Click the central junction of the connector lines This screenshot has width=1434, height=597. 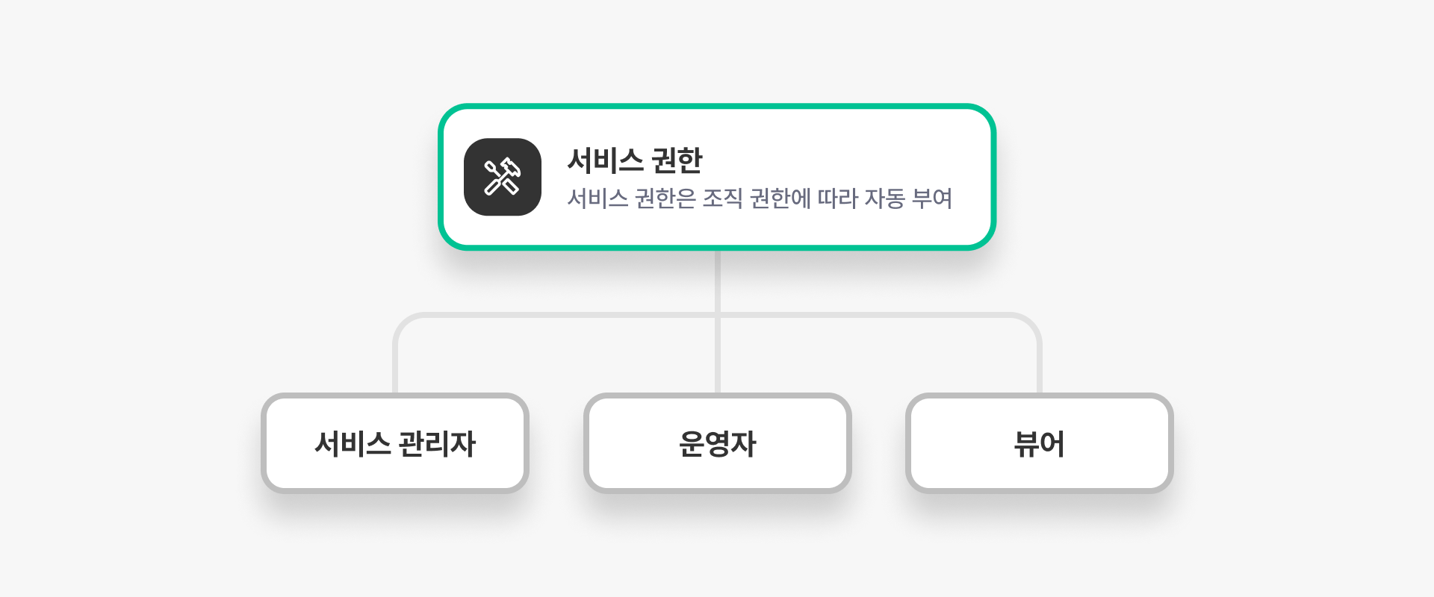tap(717, 315)
